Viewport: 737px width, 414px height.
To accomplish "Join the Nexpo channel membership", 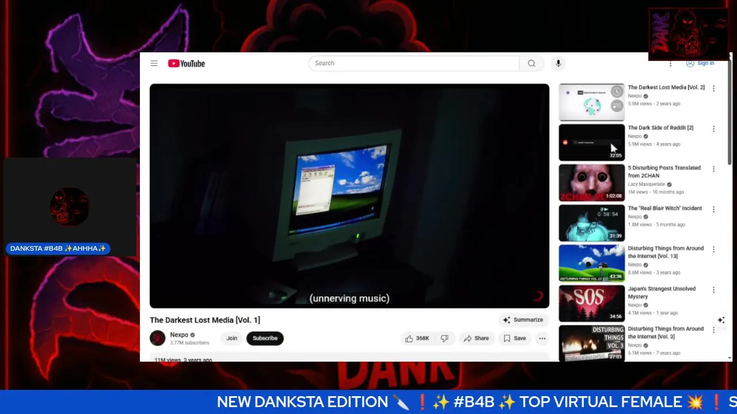I will click(x=231, y=338).
